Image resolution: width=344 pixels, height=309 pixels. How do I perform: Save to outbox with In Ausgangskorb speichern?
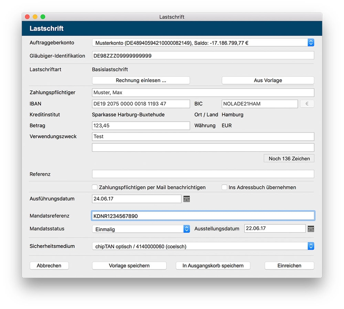click(213, 265)
